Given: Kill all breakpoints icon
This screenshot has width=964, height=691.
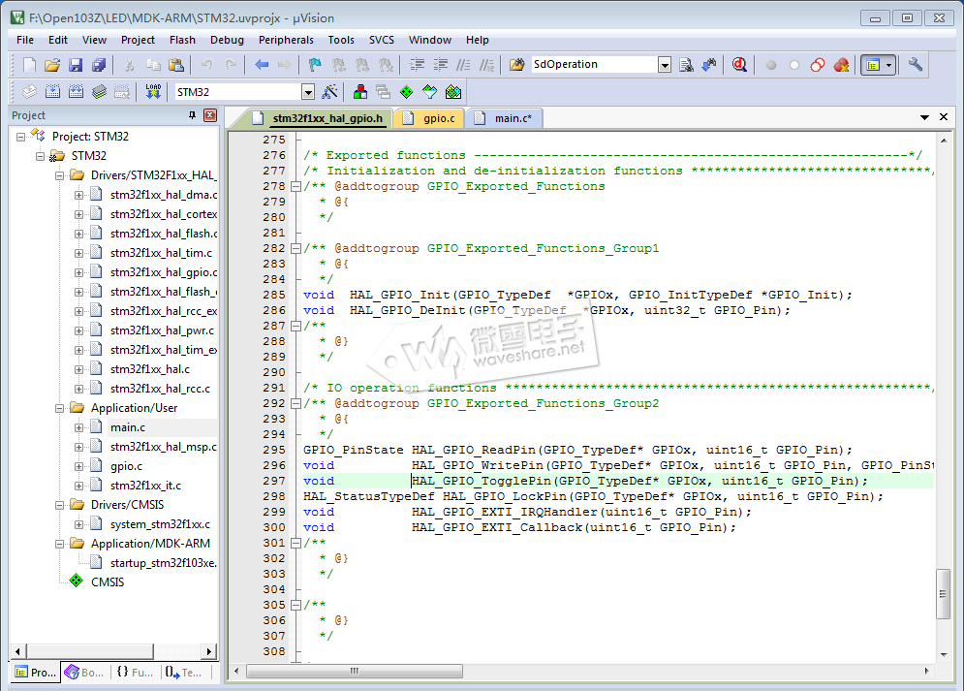Looking at the screenshot, I should pyautogui.click(x=841, y=65).
